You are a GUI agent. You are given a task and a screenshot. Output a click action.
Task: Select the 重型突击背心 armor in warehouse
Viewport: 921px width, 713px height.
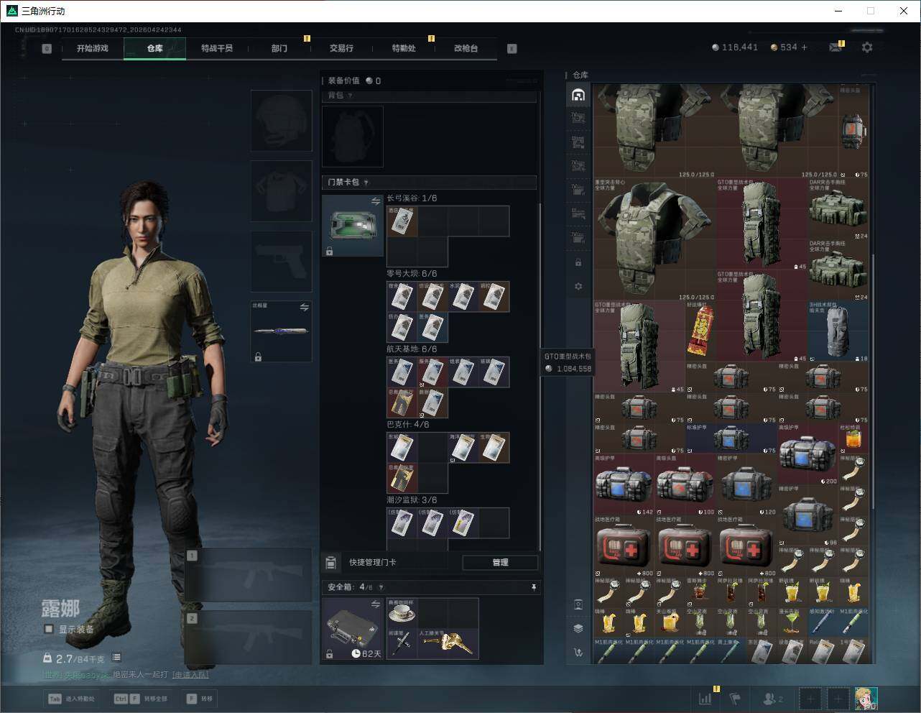pyautogui.click(x=654, y=239)
